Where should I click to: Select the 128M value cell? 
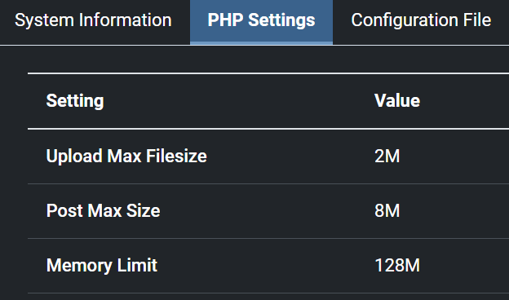click(x=397, y=266)
